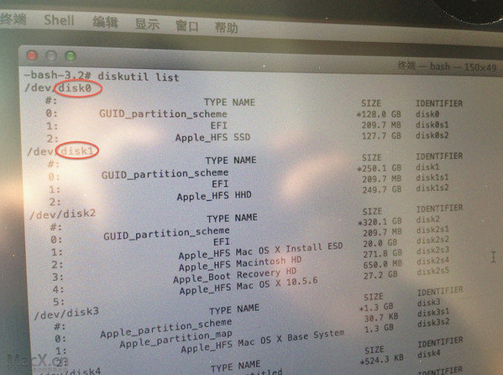
Task: Click the disk3s1 identifier
Action: (433, 312)
